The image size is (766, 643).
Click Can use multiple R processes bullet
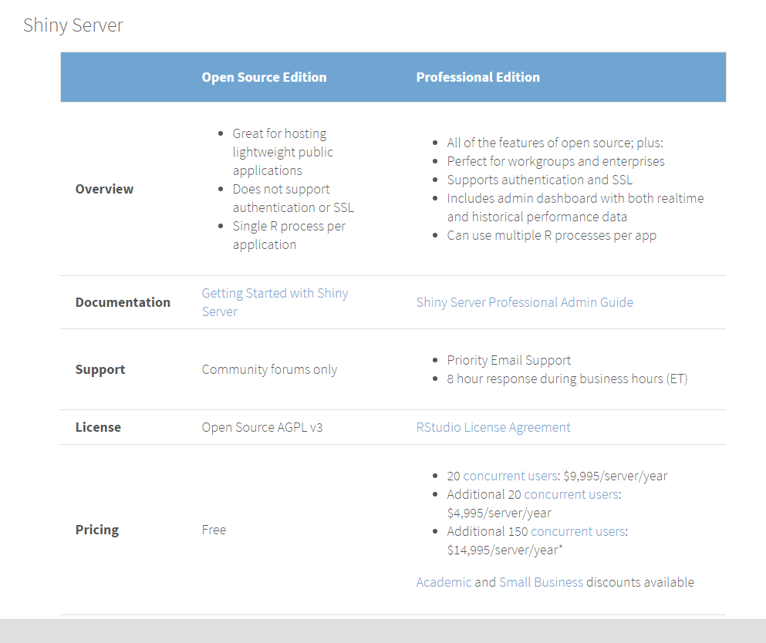coord(552,235)
